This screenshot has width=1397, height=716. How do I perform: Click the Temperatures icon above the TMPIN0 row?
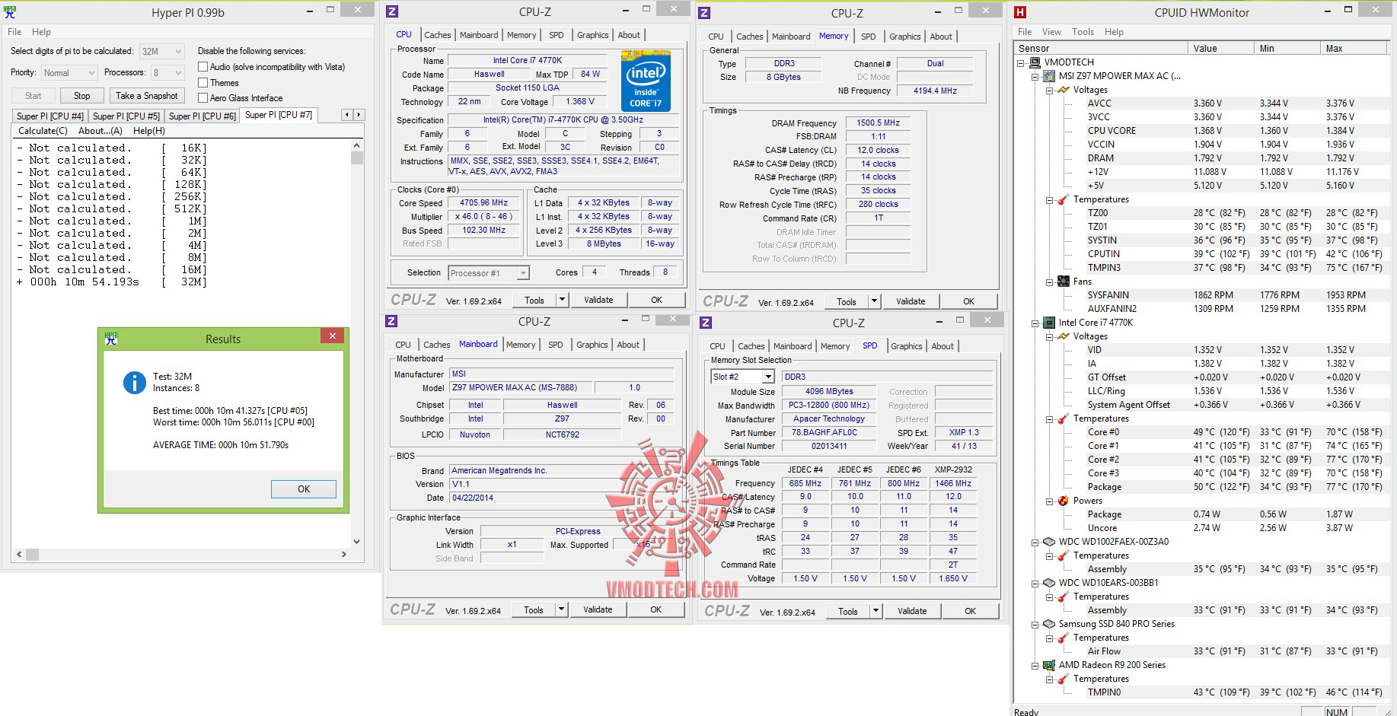tap(1064, 679)
